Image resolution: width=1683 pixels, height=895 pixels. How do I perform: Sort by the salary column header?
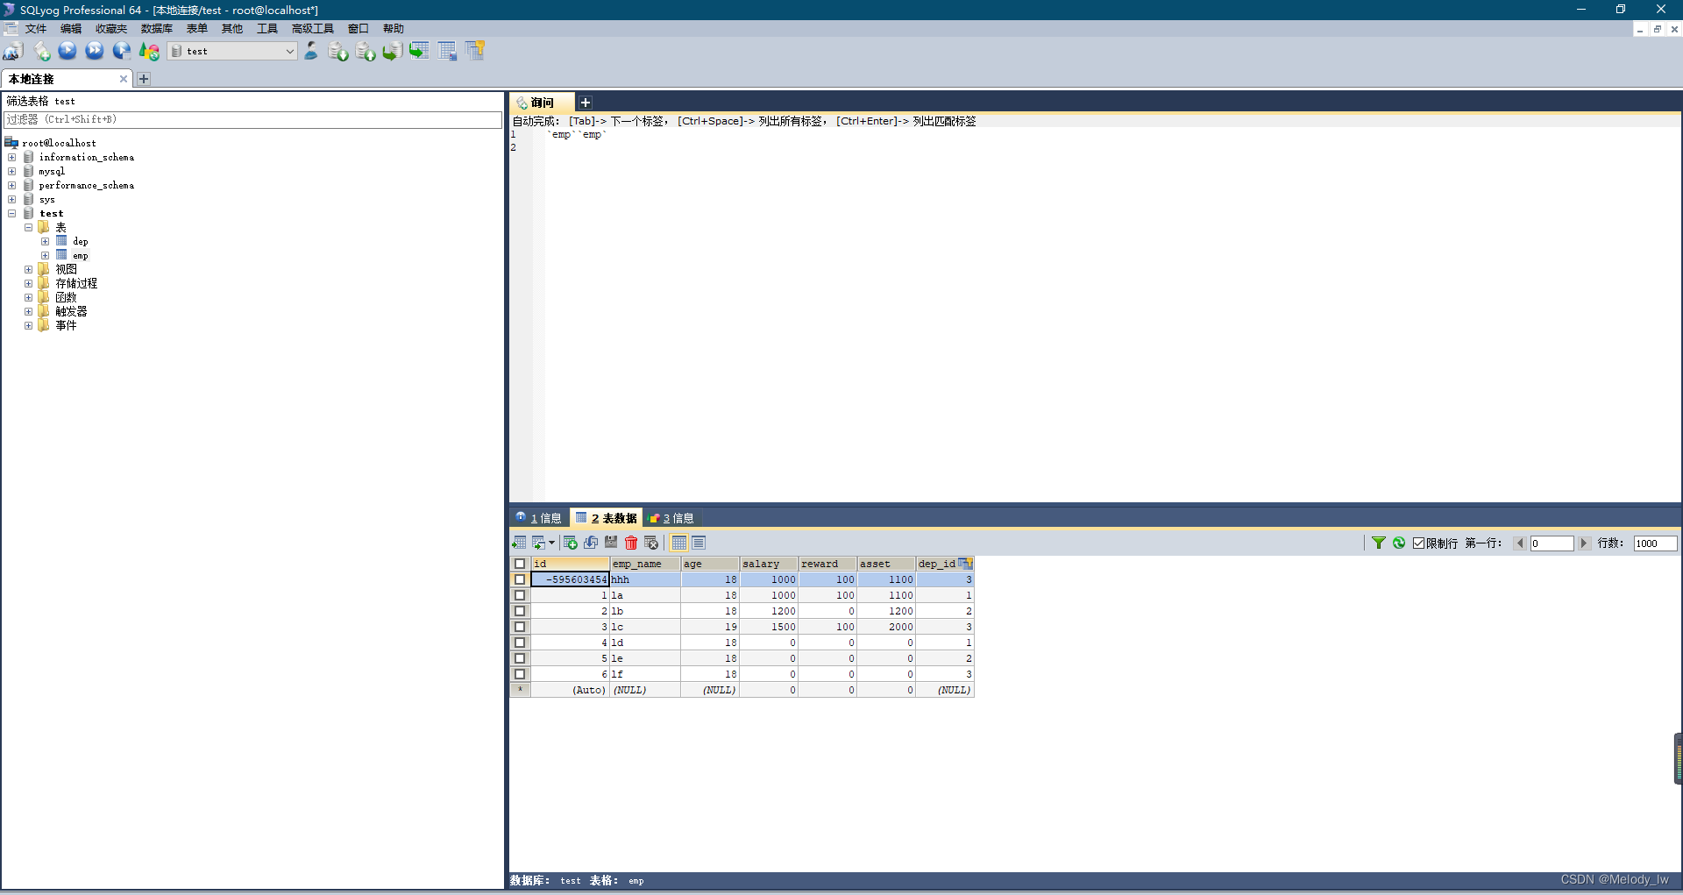pos(769,564)
